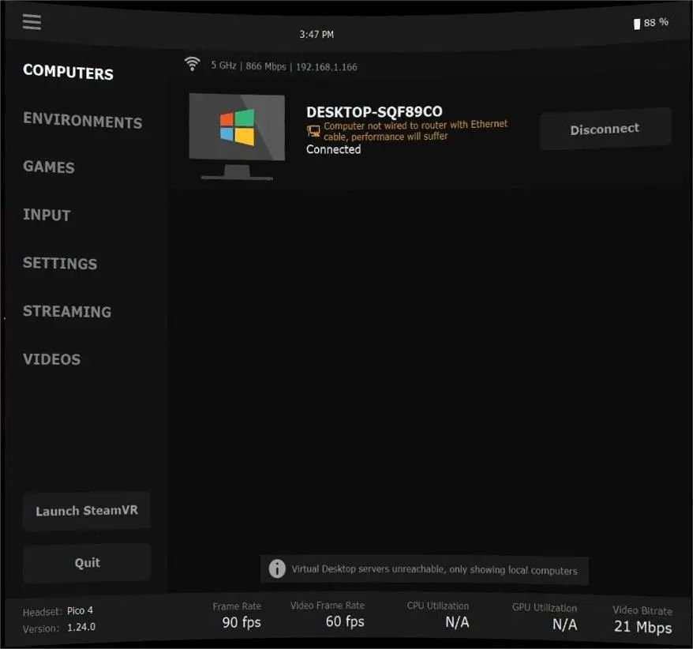Screen dimensions: 693x649
Task: Switch to the Environments tab
Action: tap(83, 120)
